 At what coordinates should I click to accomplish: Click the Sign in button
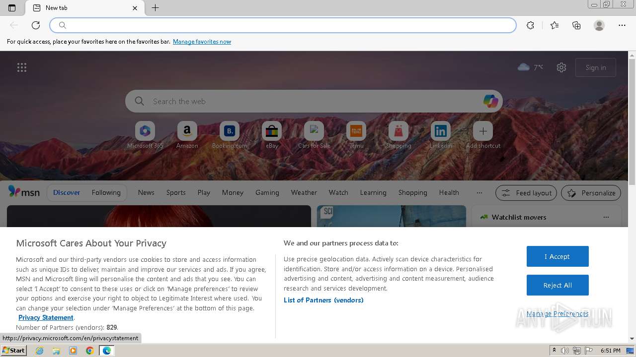(x=596, y=67)
